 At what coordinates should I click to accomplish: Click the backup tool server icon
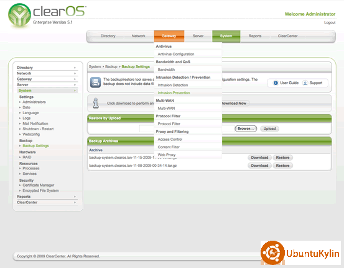pos(95,83)
